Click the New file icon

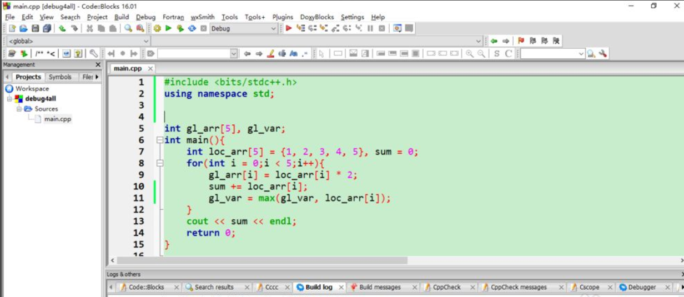tap(12, 28)
